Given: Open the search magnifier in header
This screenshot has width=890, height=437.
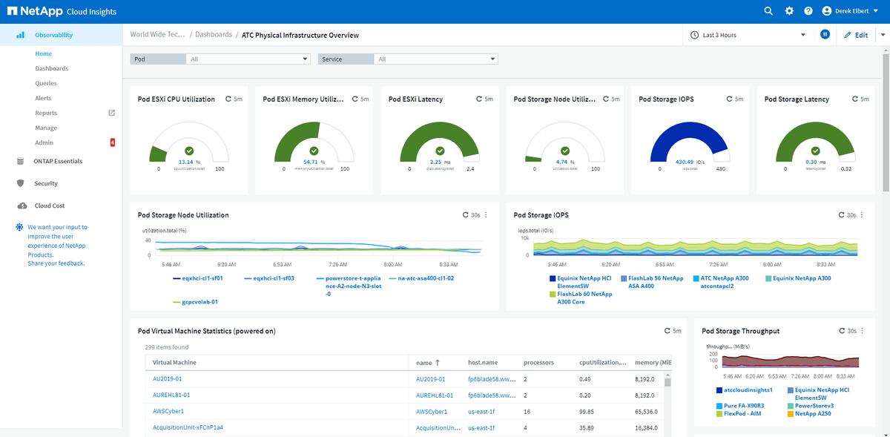Looking at the screenshot, I should click(x=768, y=11).
